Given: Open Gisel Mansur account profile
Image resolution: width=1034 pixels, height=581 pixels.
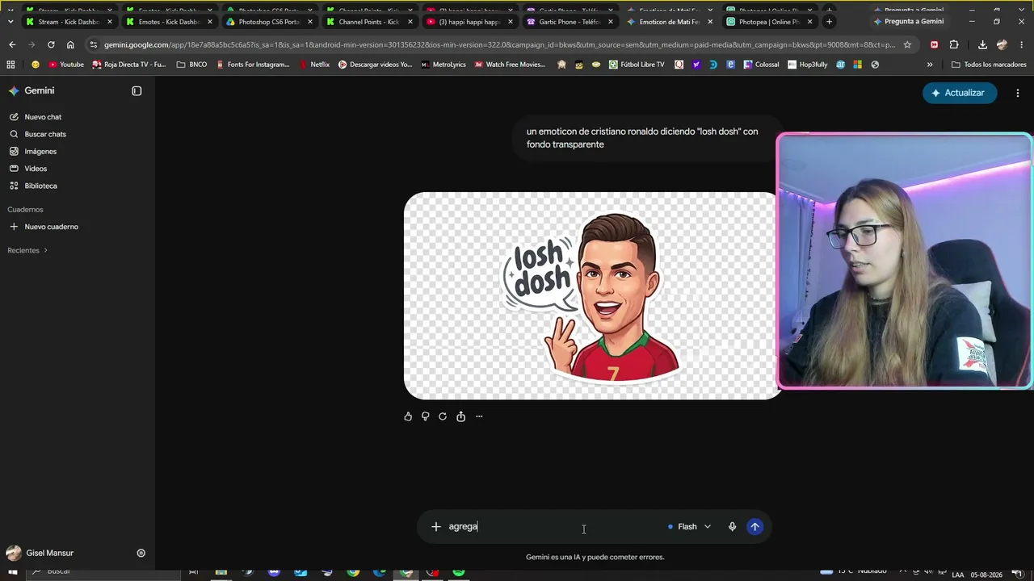Looking at the screenshot, I should tap(40, 553).
